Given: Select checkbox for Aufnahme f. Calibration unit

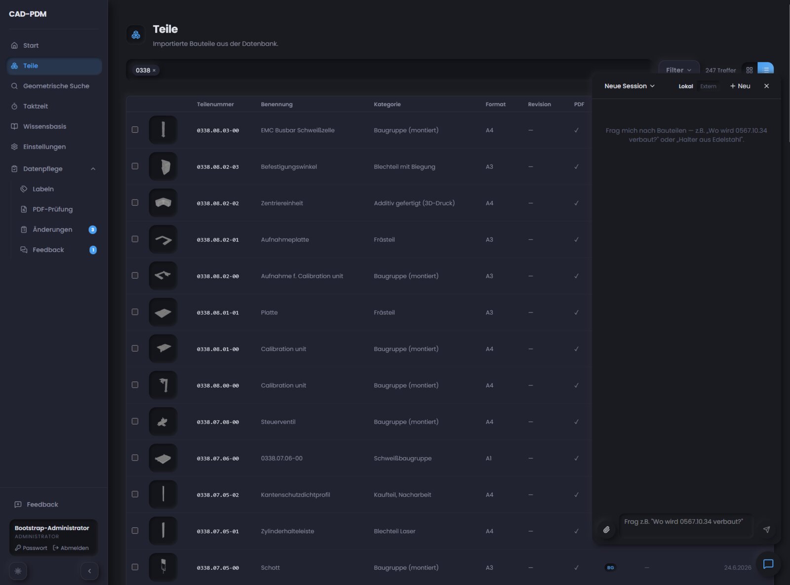Looking at the screenshot, I should click(x=135, y=275).
